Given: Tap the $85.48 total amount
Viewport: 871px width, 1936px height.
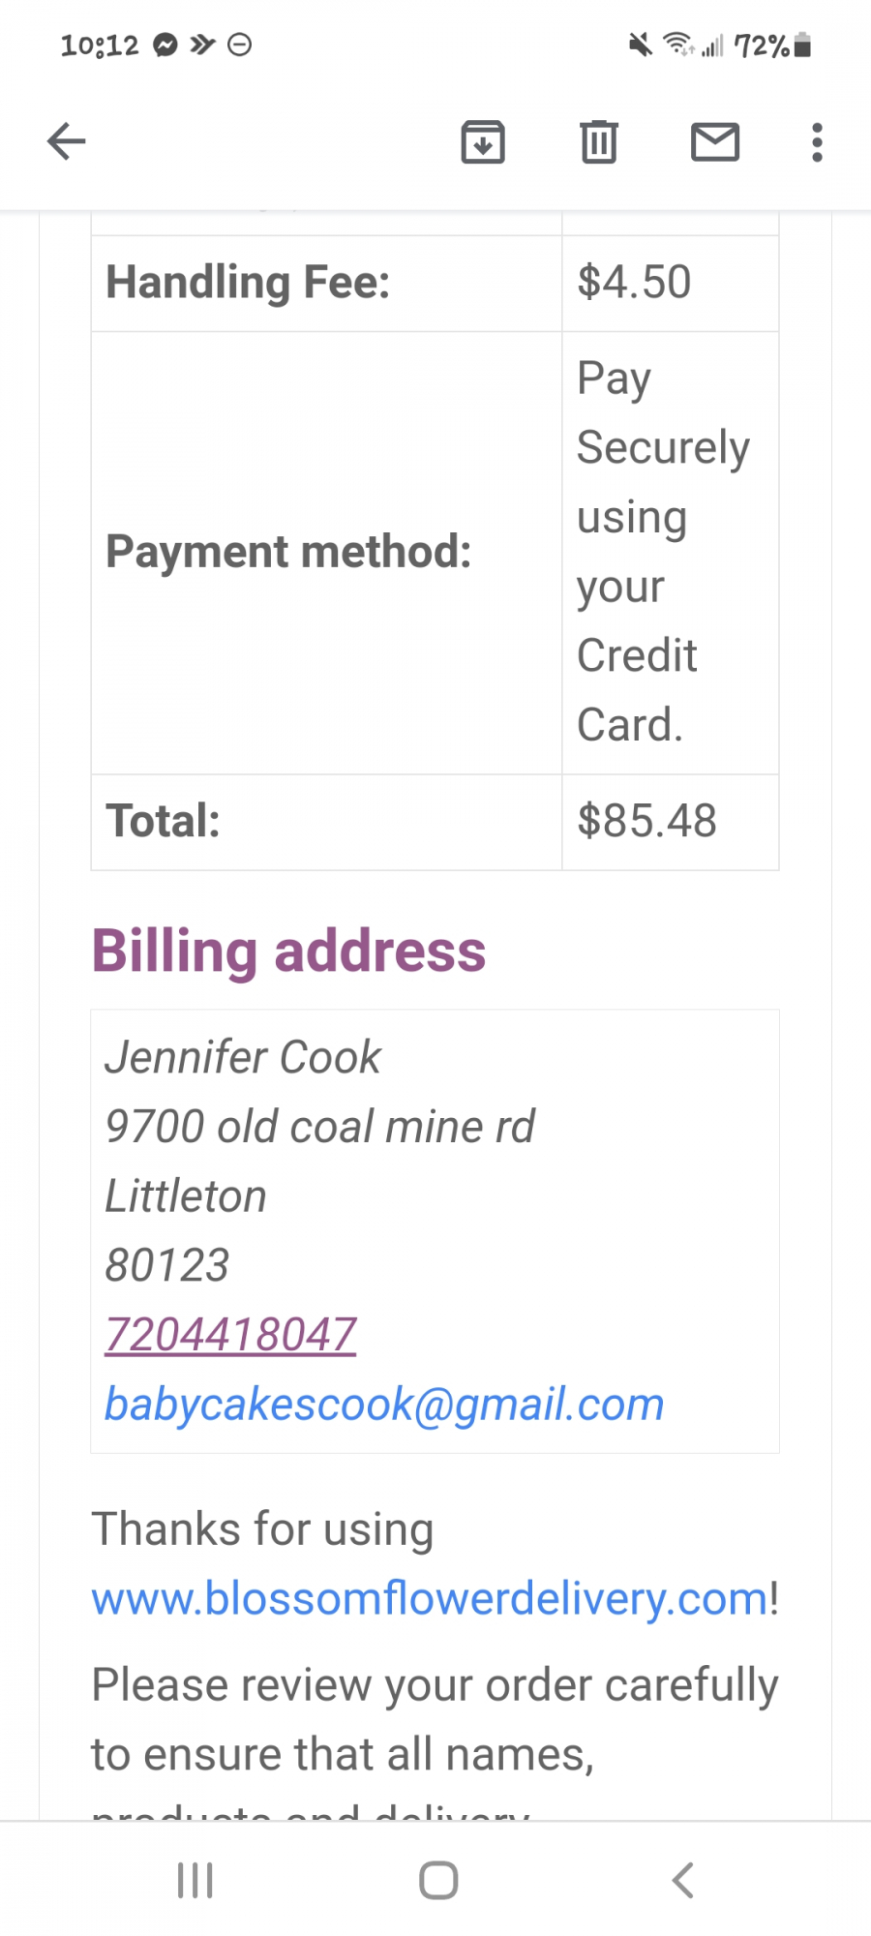Looking at the screenshot, I should tap(646, 821).
